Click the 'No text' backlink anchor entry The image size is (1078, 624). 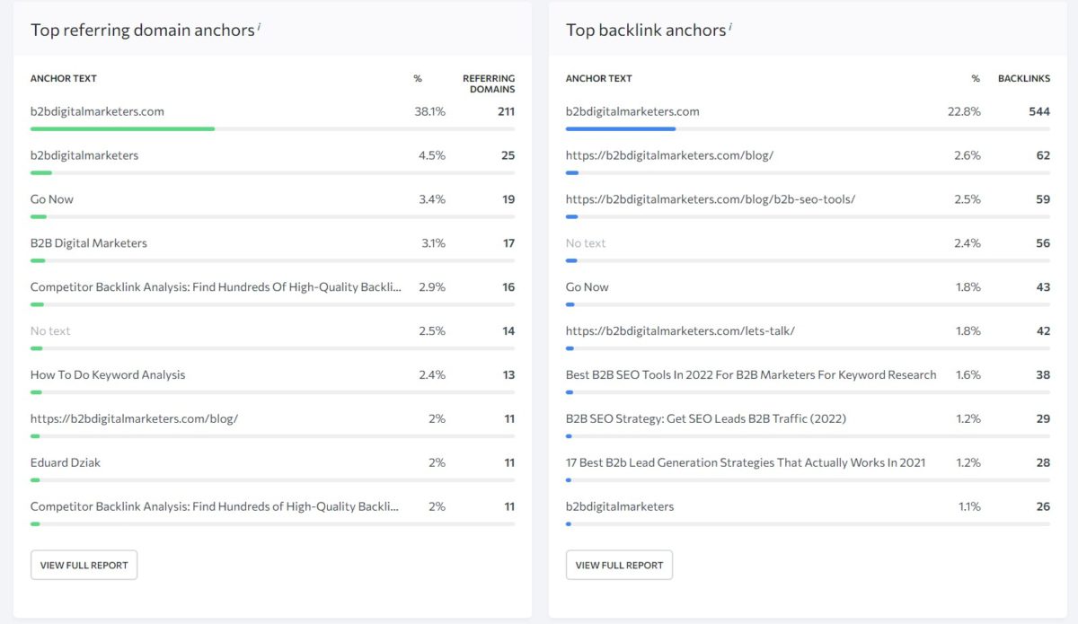586,242
